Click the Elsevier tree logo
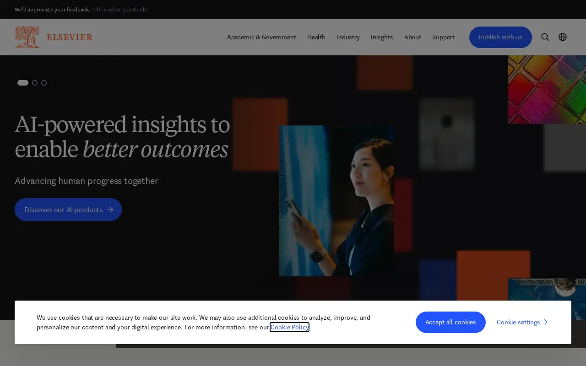586x366 pixels. (27, 37)
